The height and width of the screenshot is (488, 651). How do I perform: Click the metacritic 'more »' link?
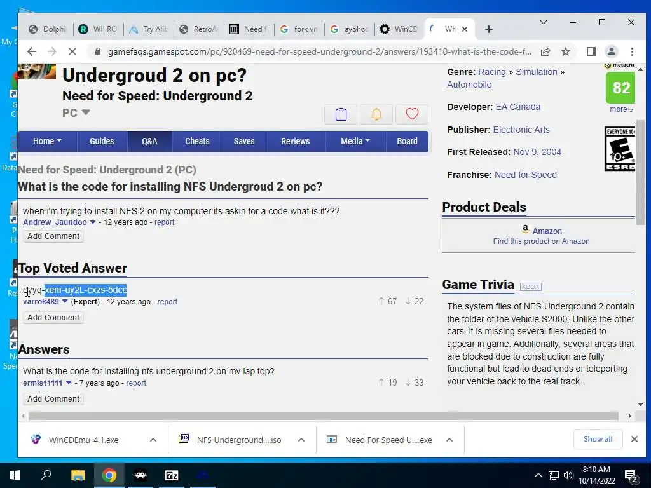pos(621,109)
